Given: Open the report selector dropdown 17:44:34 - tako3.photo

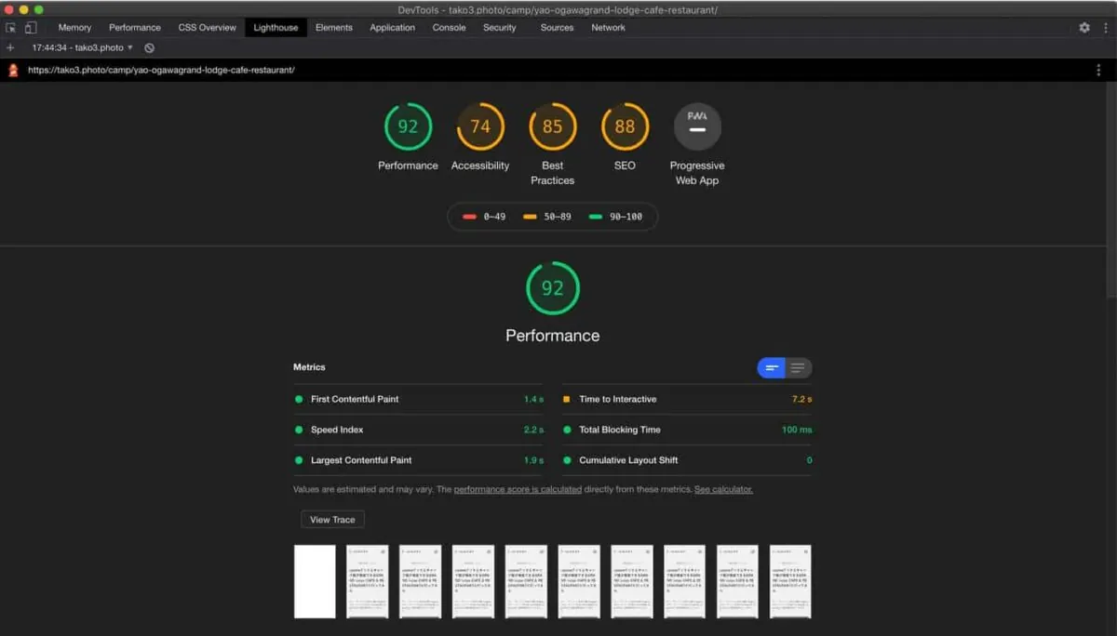Looking at the screenshot, I should 82,47.
